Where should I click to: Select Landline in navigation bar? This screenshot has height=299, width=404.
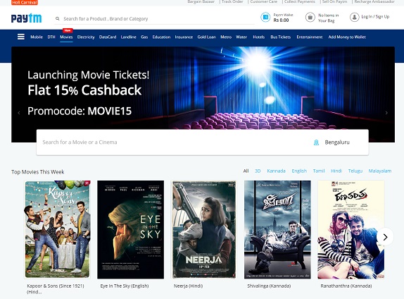[129, 37]
